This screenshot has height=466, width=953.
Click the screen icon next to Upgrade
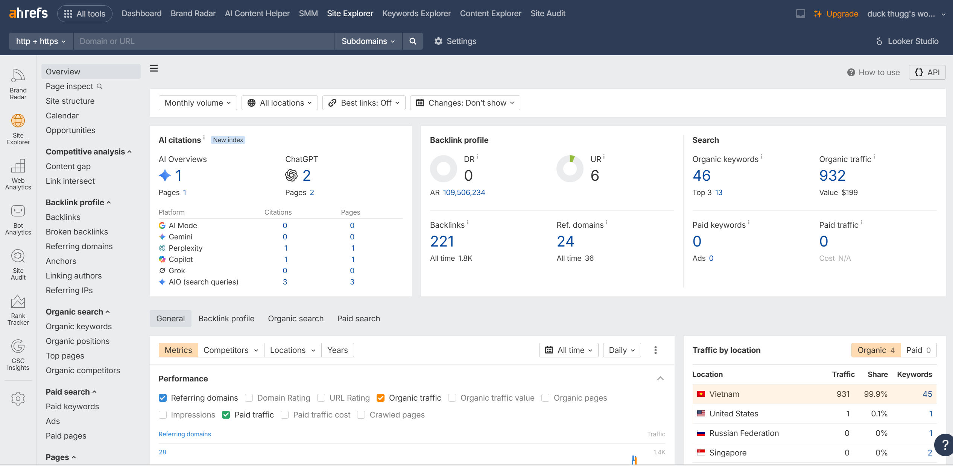(x=800, y=14)
